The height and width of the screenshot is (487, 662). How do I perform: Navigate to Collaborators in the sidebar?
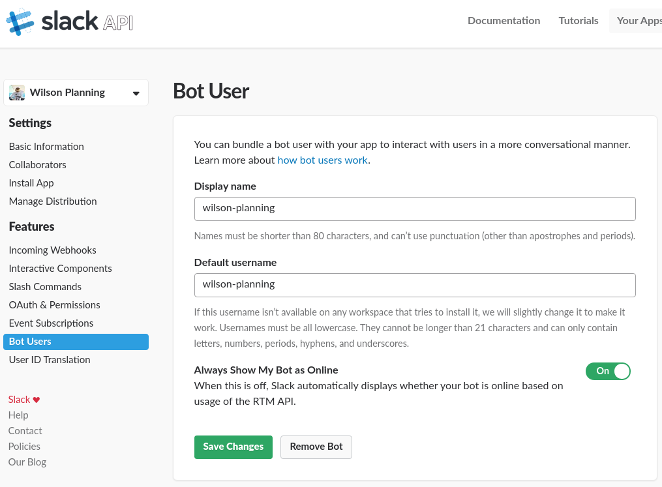point(38,165)
